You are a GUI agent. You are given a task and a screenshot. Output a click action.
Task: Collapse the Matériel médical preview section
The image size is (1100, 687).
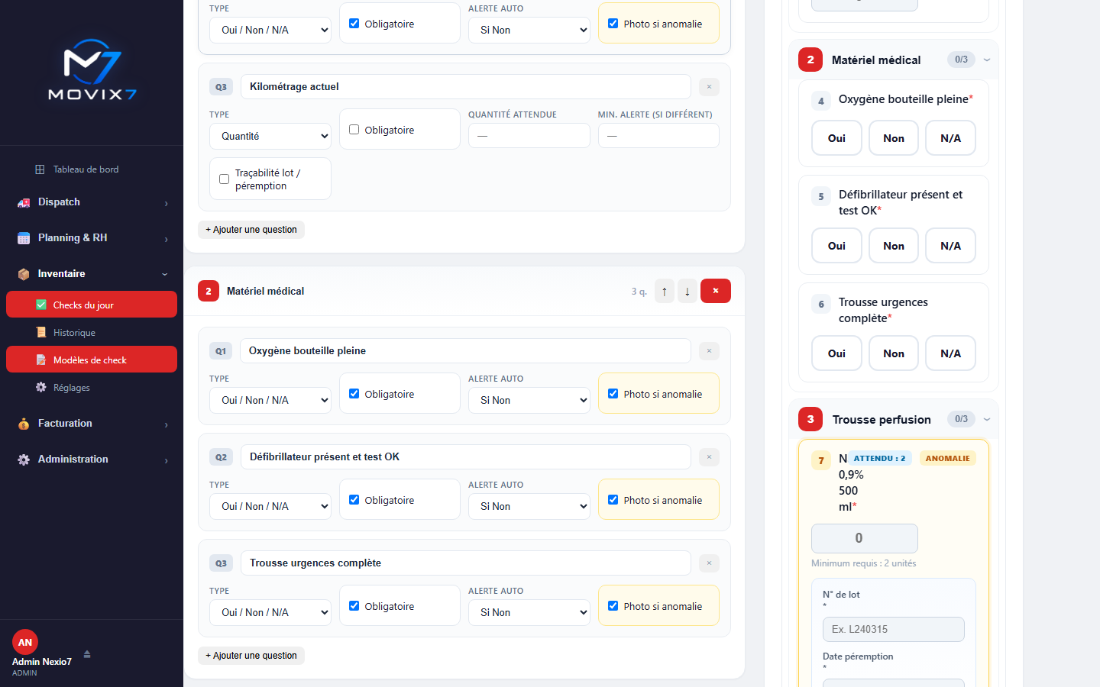point(987,60)
